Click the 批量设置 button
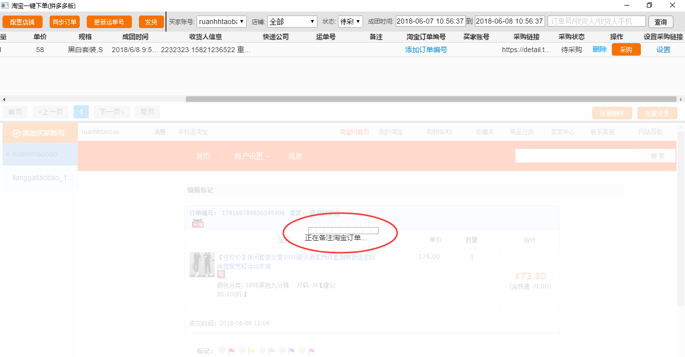 point(657,113)
